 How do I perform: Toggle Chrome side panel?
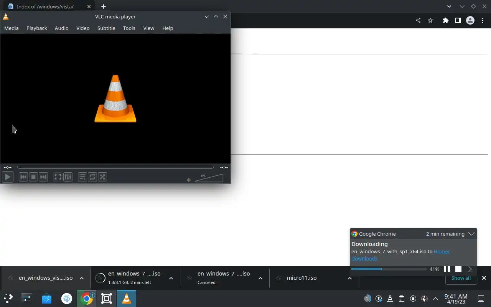pyautogui.click(x=458, y=20)
